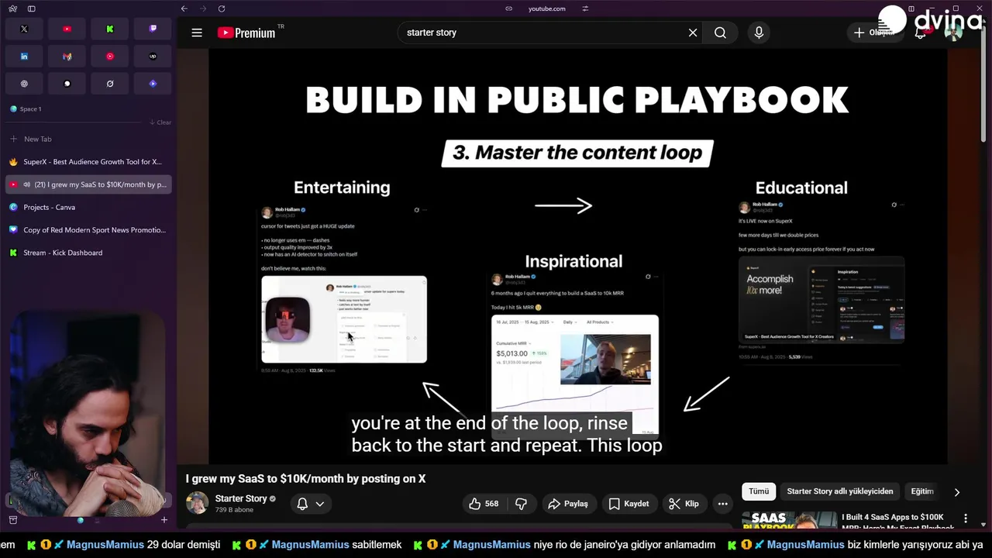
Task: Open the YouTube pinned tab tile
Action: coord(67,29)
